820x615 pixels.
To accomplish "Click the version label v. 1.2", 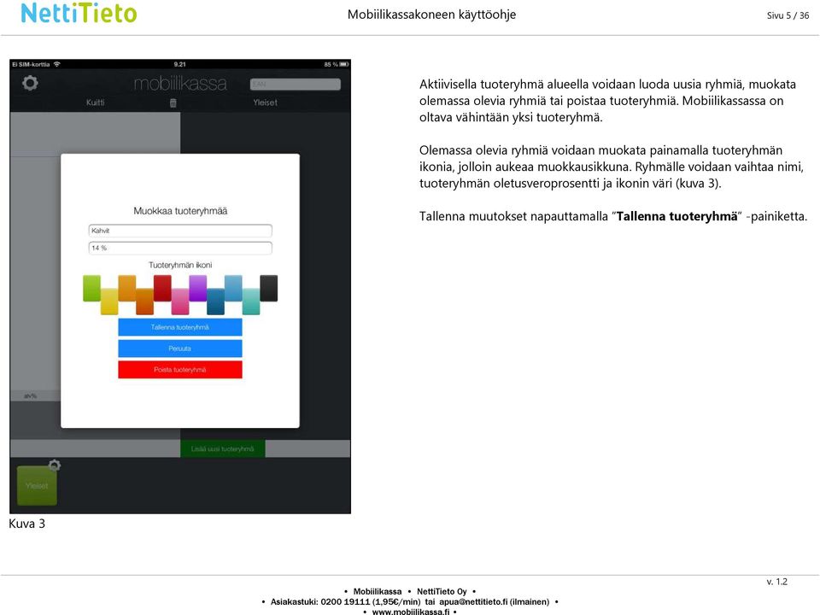I will (777, 582).
